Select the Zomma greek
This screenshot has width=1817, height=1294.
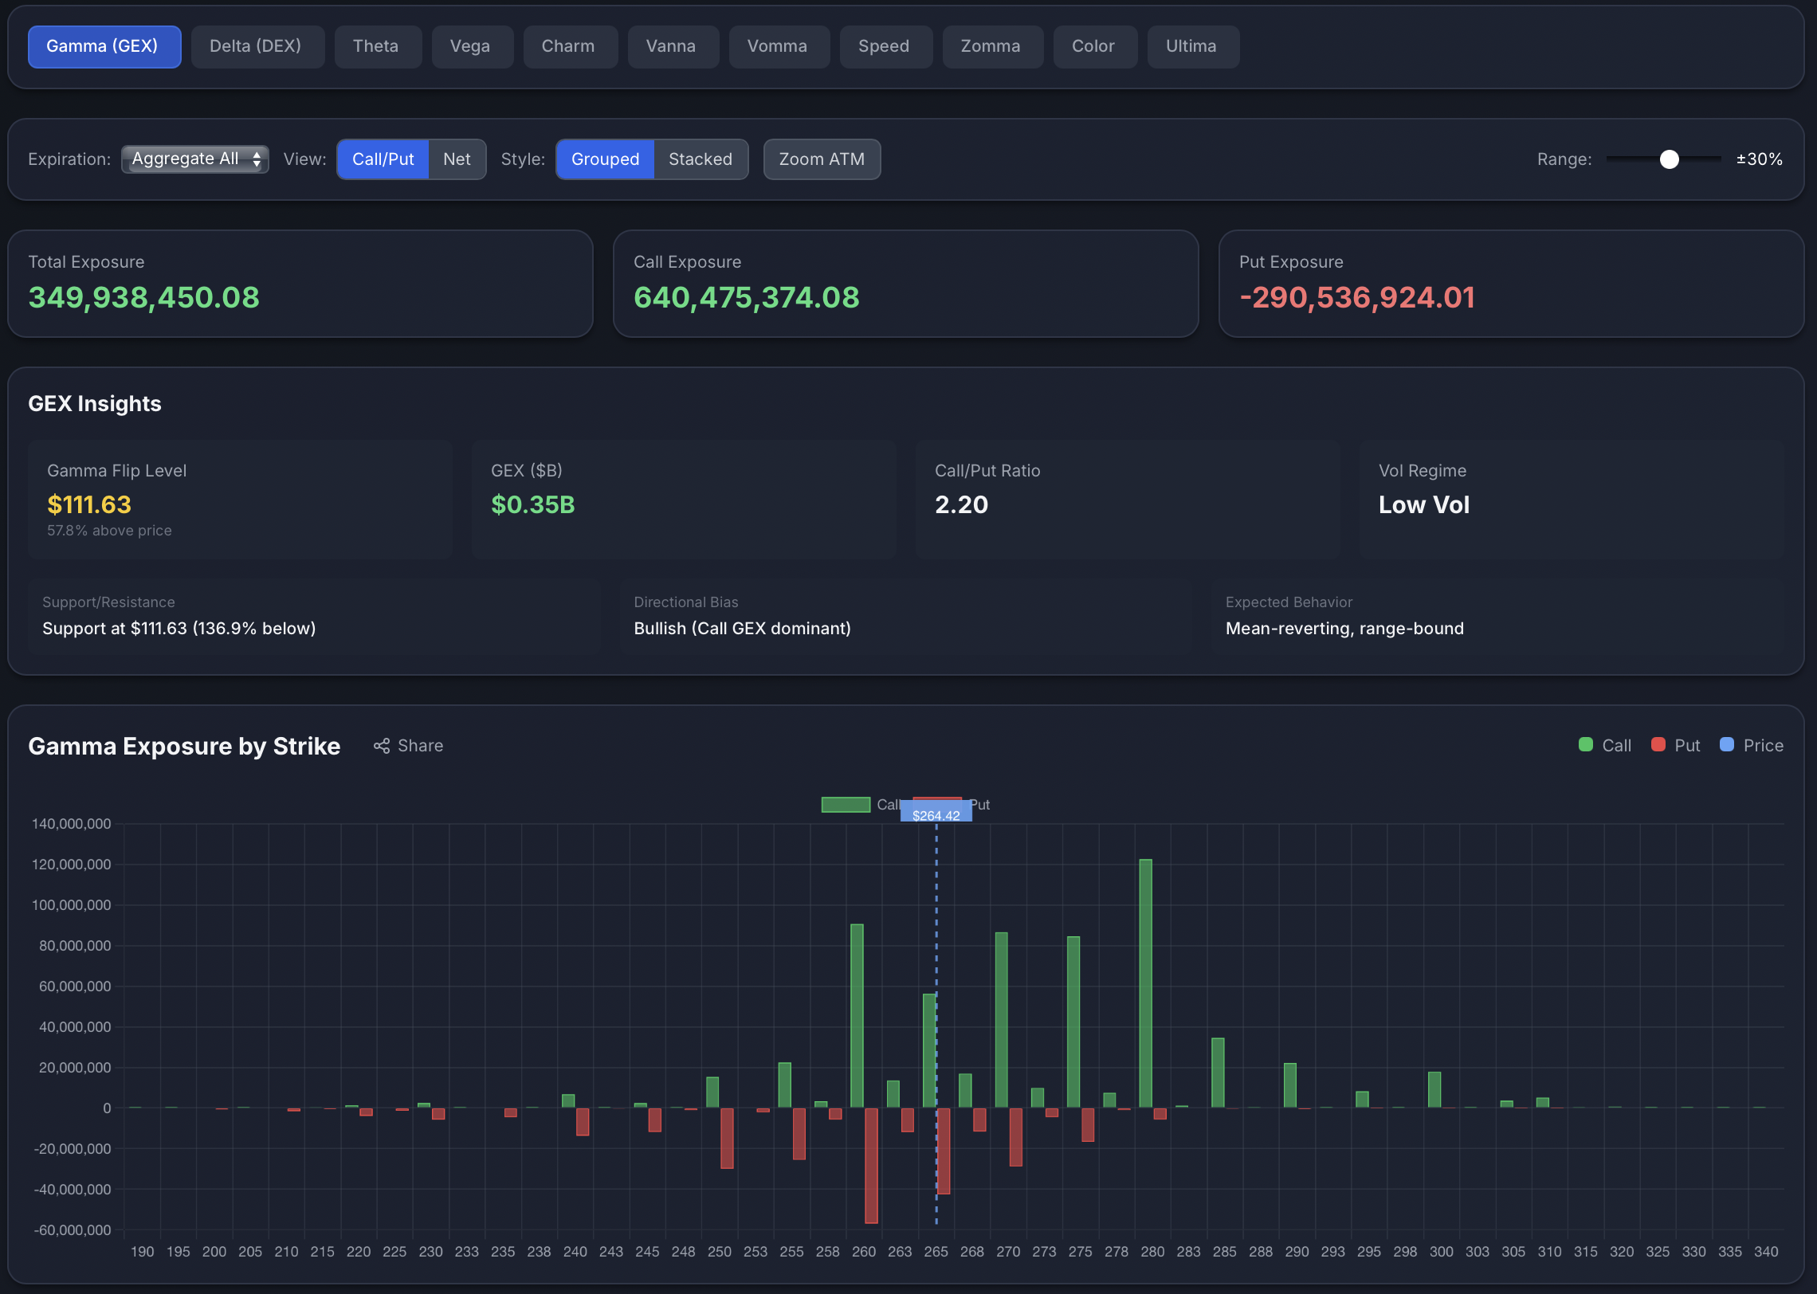coord(992,46)
